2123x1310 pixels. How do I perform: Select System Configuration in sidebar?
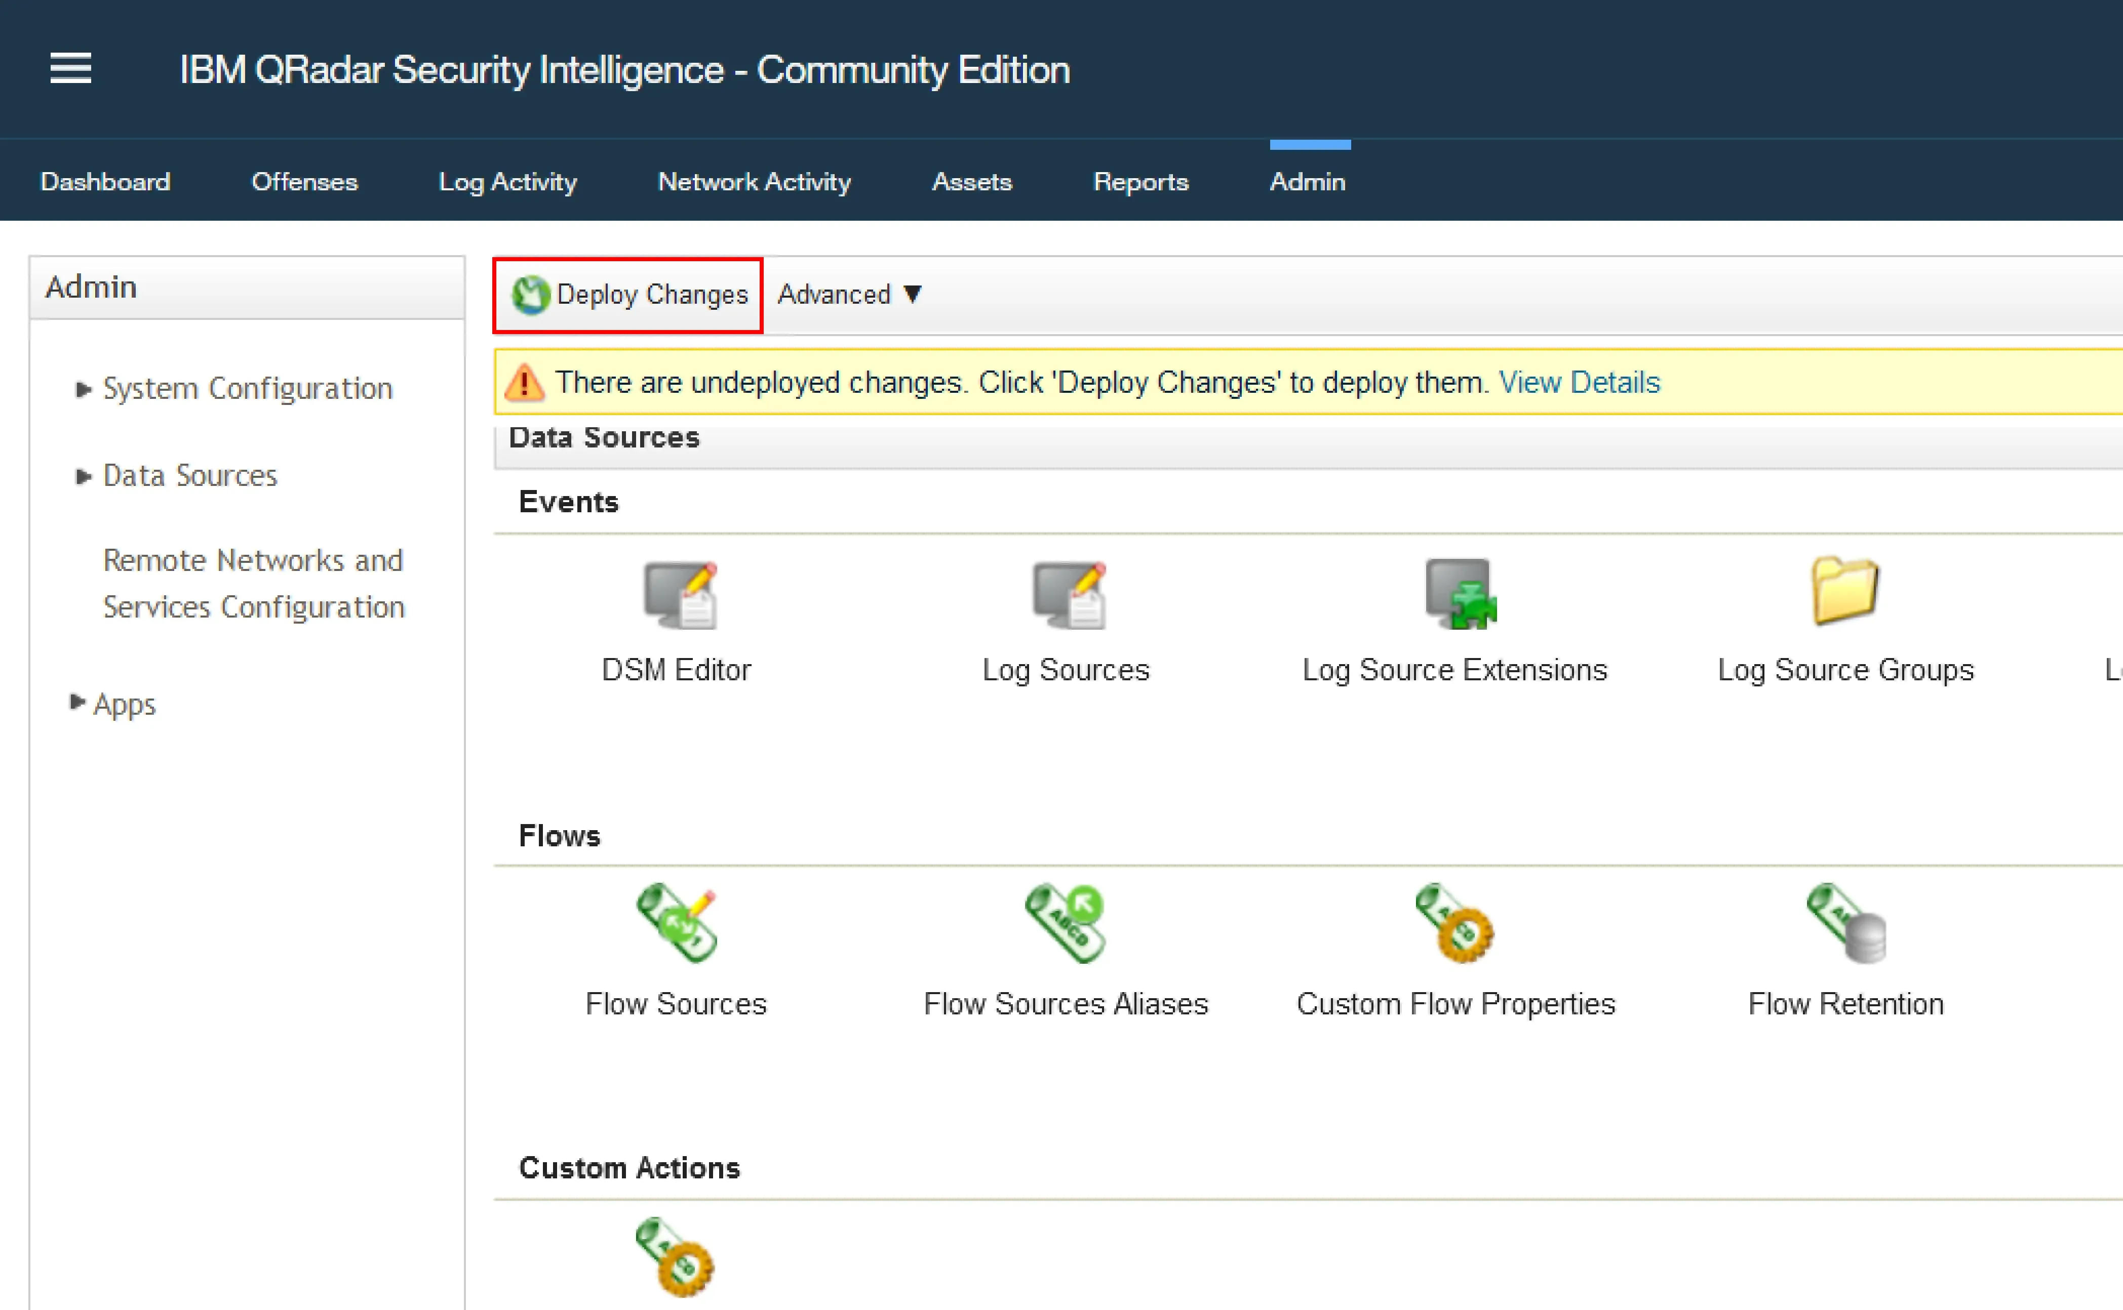pyautogui.click(x=248, y=389)
